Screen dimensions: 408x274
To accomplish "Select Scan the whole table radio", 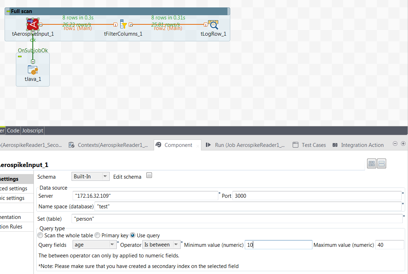I will [x=40, y=236].
